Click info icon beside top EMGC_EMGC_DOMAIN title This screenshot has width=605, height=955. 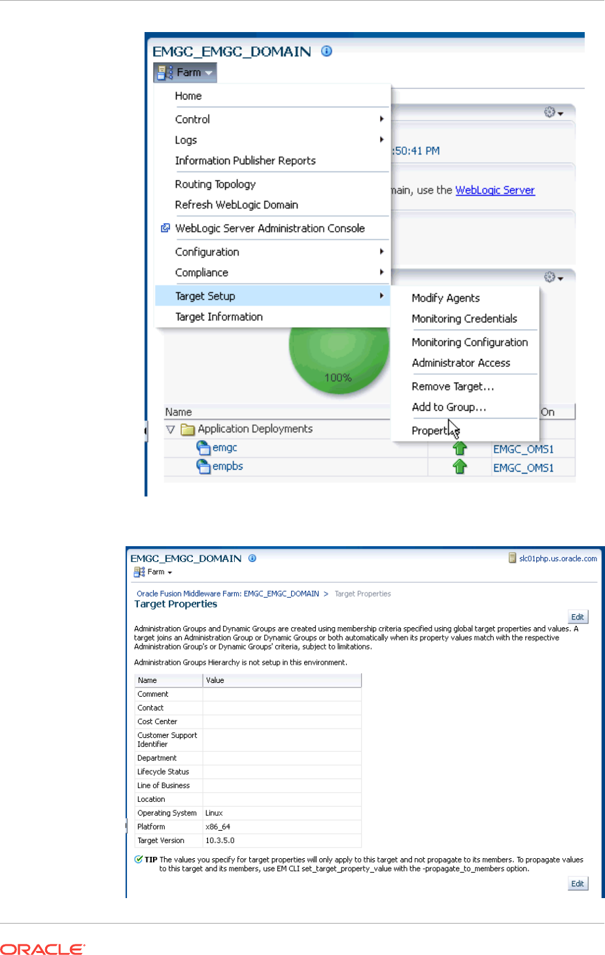coord(326,51)
